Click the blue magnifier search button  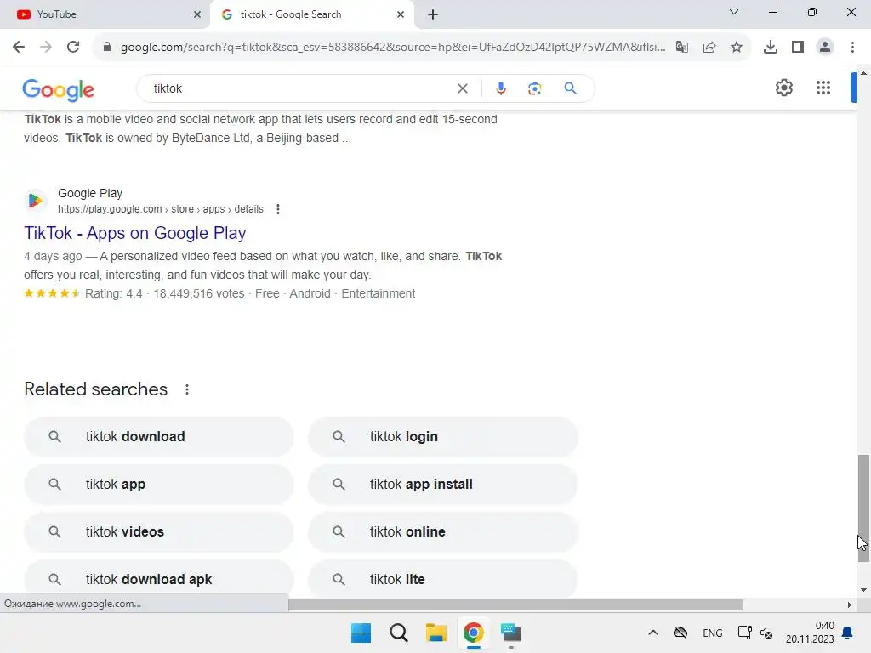tap(571, 88)
